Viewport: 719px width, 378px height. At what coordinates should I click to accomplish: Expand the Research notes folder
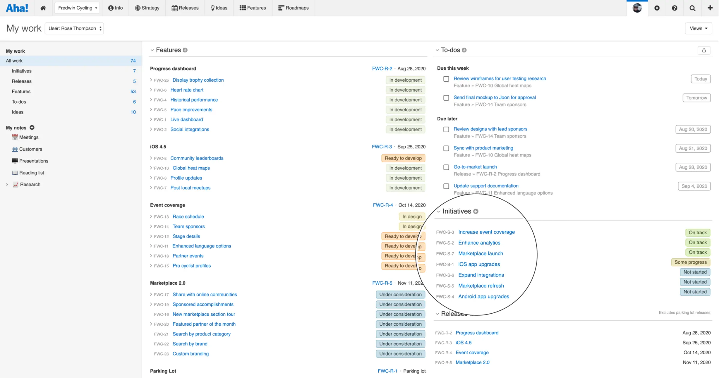pos(7,184)
